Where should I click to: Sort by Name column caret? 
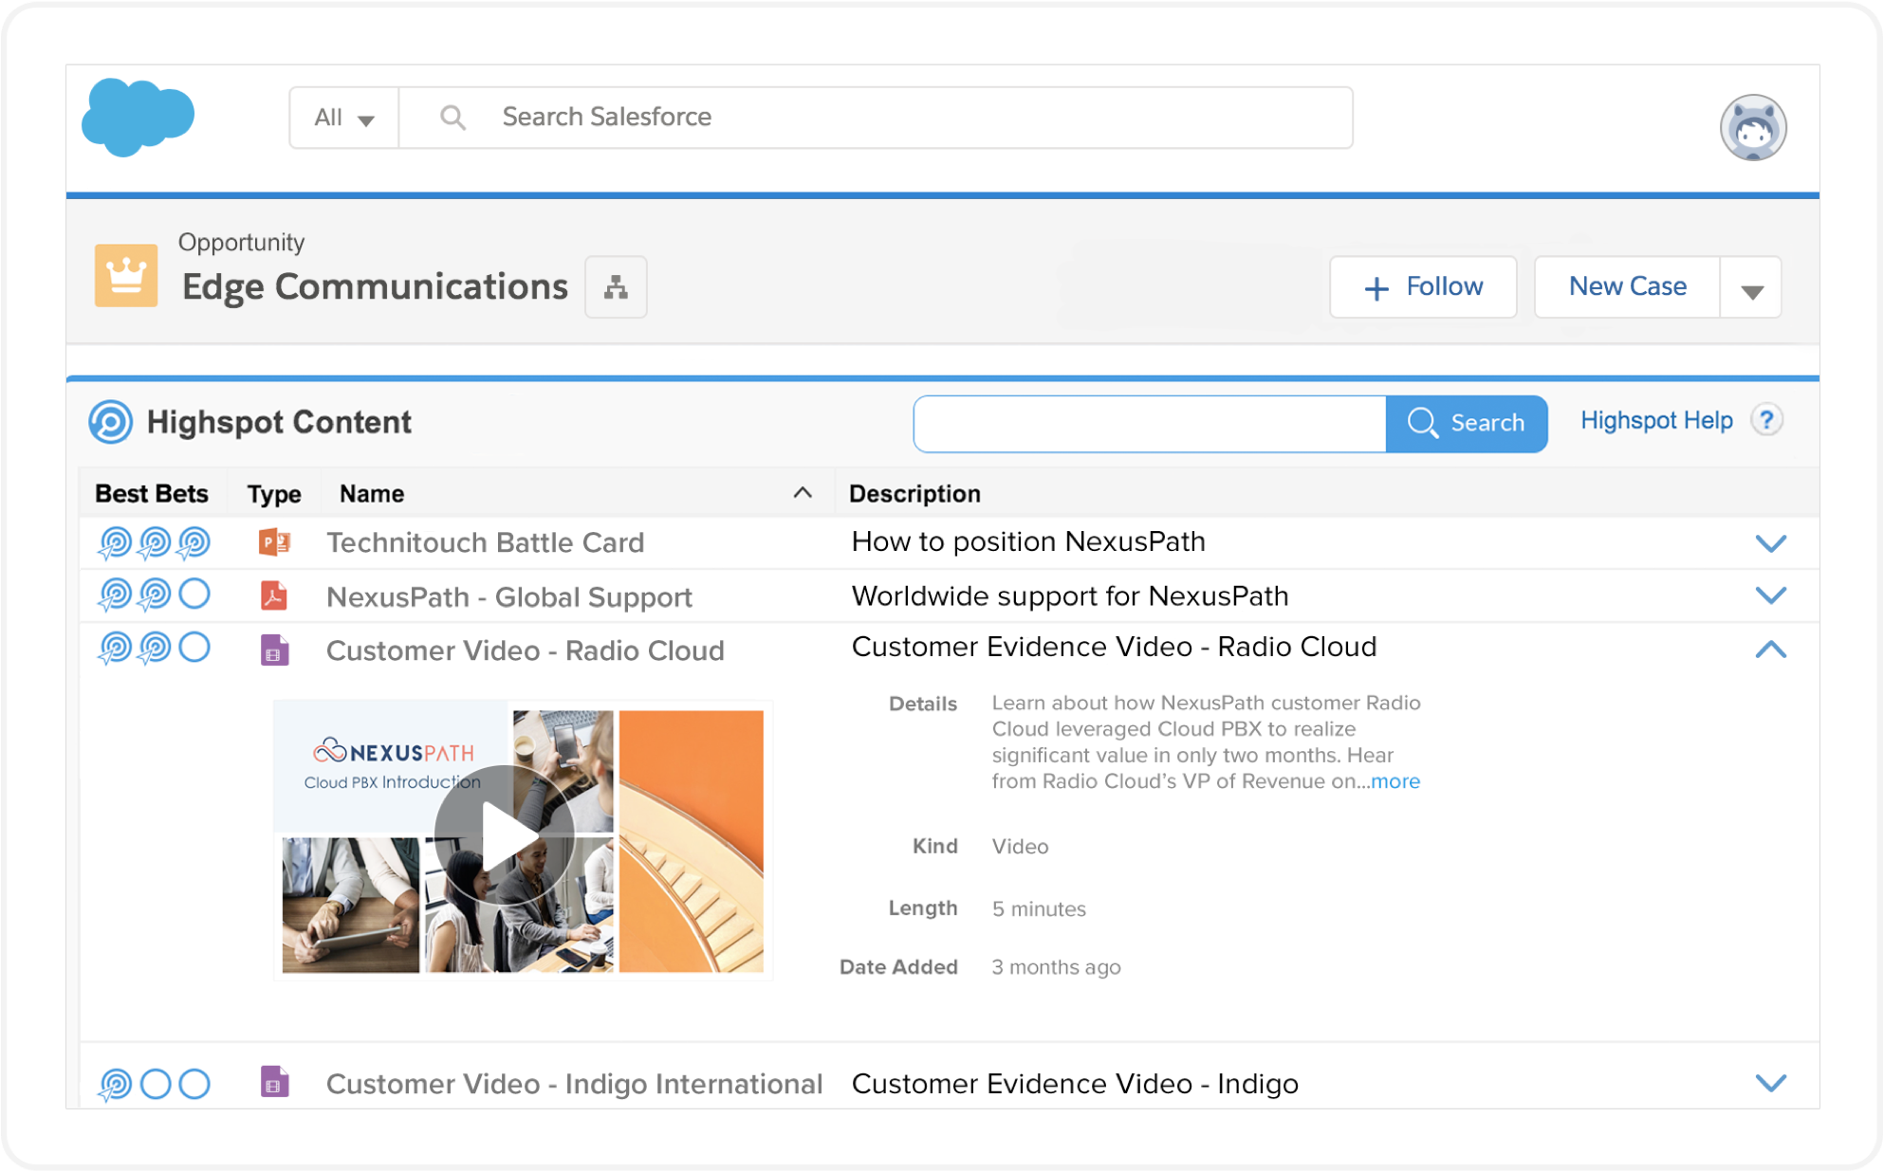coord(803,493)
